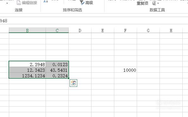
Task: Click the cell containing 0.0123
Action: point(57,64)
